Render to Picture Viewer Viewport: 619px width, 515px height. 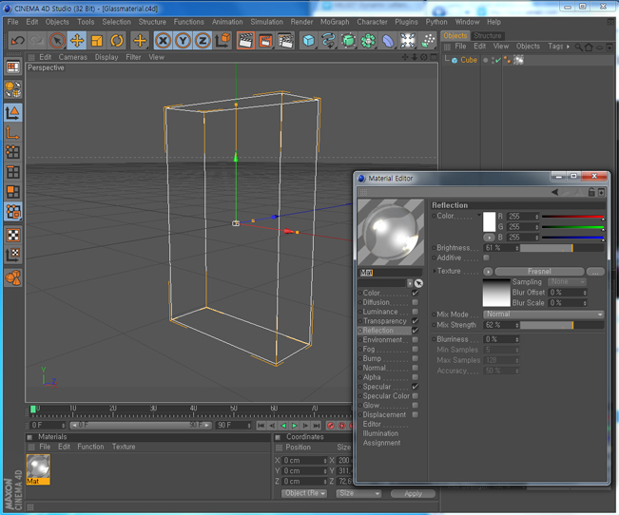(265, 40)
